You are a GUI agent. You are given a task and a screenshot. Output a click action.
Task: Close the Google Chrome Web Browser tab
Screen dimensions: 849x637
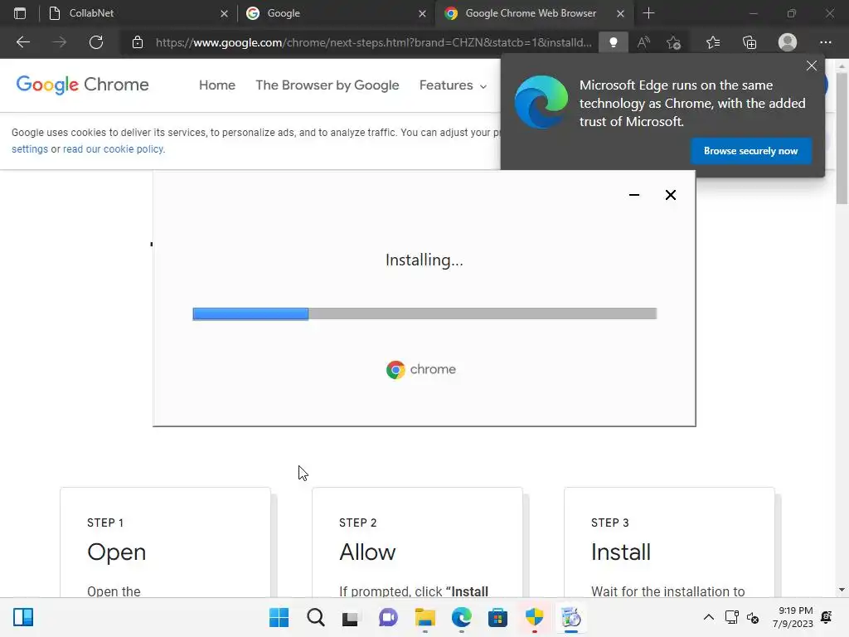[620, 13]
